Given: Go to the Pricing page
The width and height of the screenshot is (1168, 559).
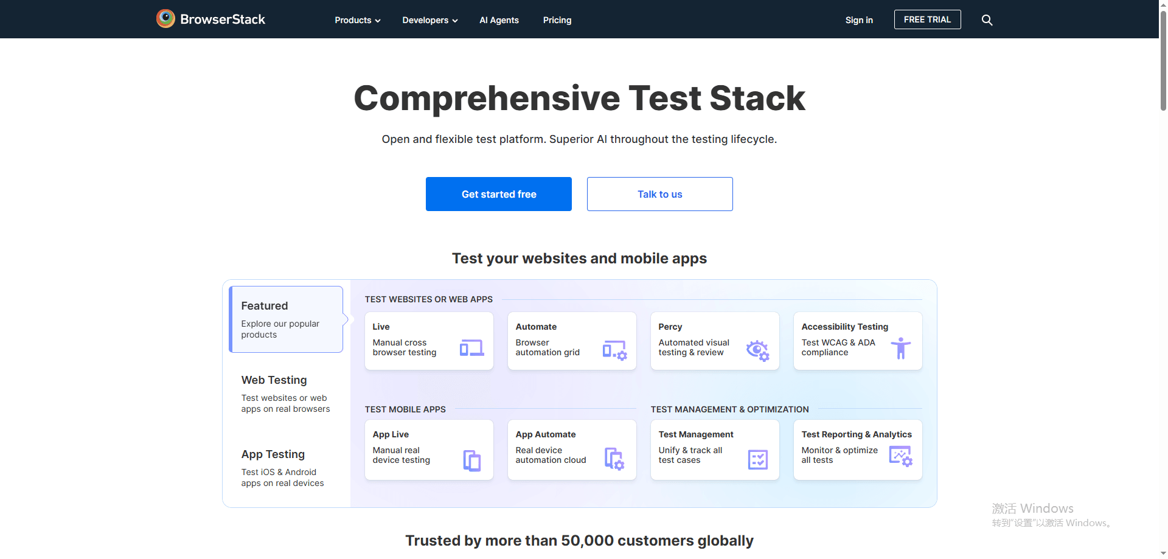Looking at the screenshot, I should tap(557, 20).
